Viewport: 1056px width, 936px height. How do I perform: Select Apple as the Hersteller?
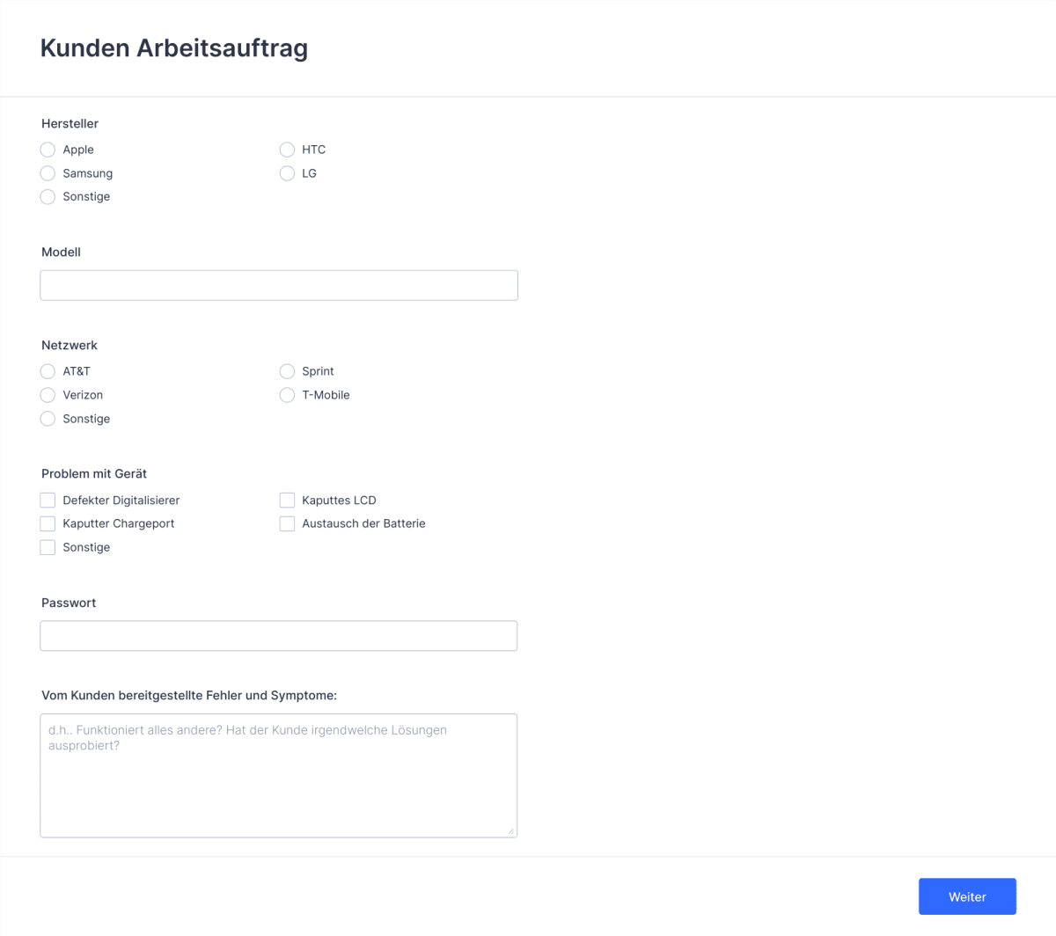(48, 150)
